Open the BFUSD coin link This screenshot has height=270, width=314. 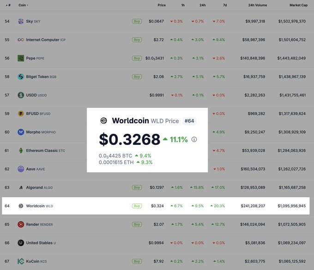pyautogui.click(x=38, y=114)
